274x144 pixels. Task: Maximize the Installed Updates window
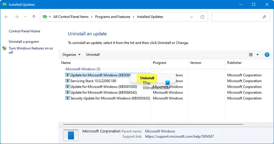click(x=254, y=4)
